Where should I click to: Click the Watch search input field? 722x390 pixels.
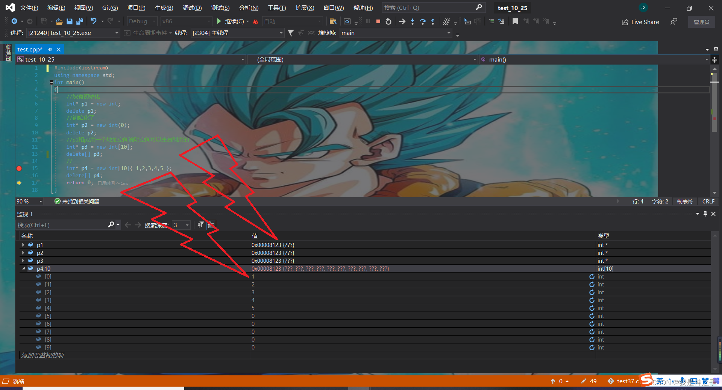click(x=62, y=225)
